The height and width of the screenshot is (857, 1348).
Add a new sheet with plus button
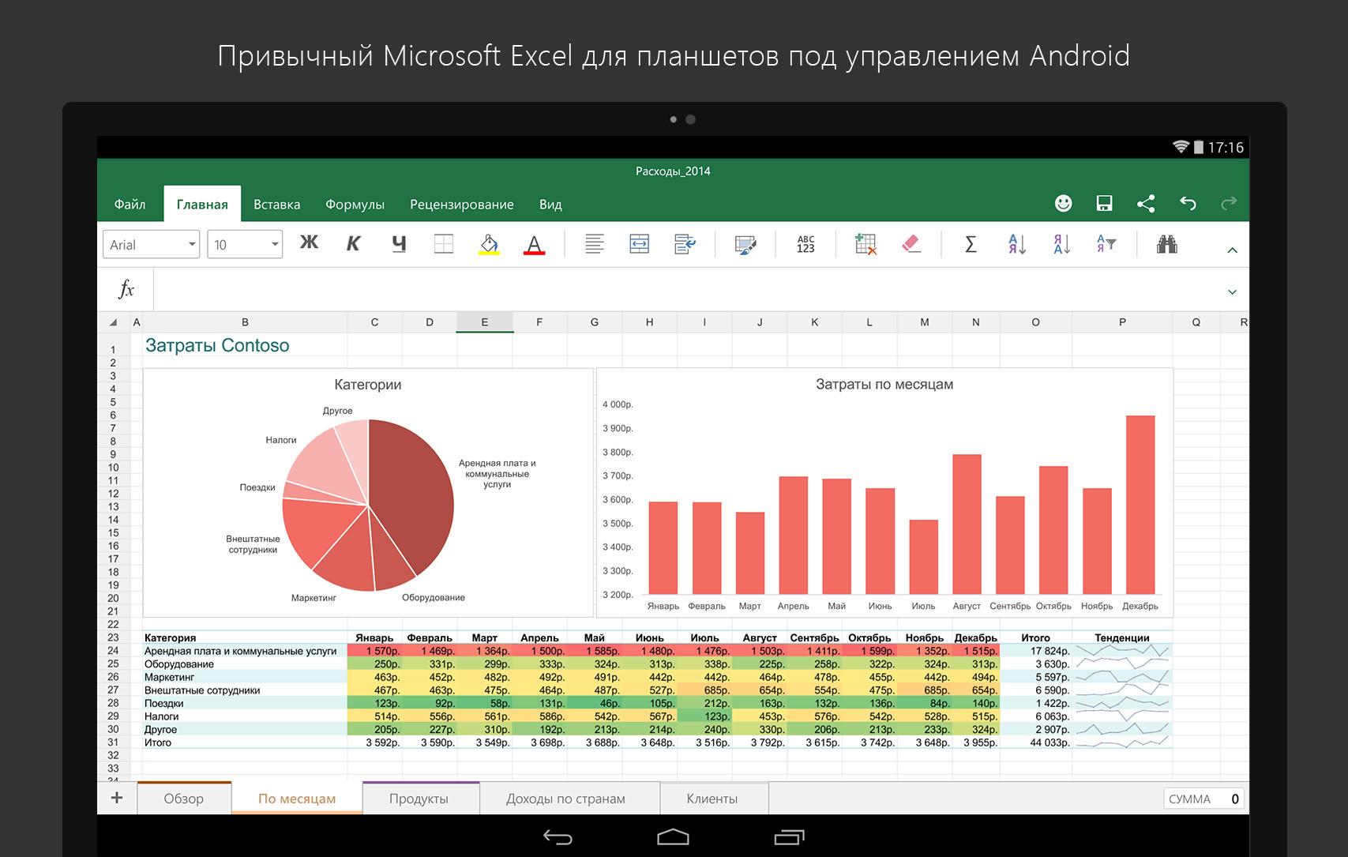tap(117, 798)
